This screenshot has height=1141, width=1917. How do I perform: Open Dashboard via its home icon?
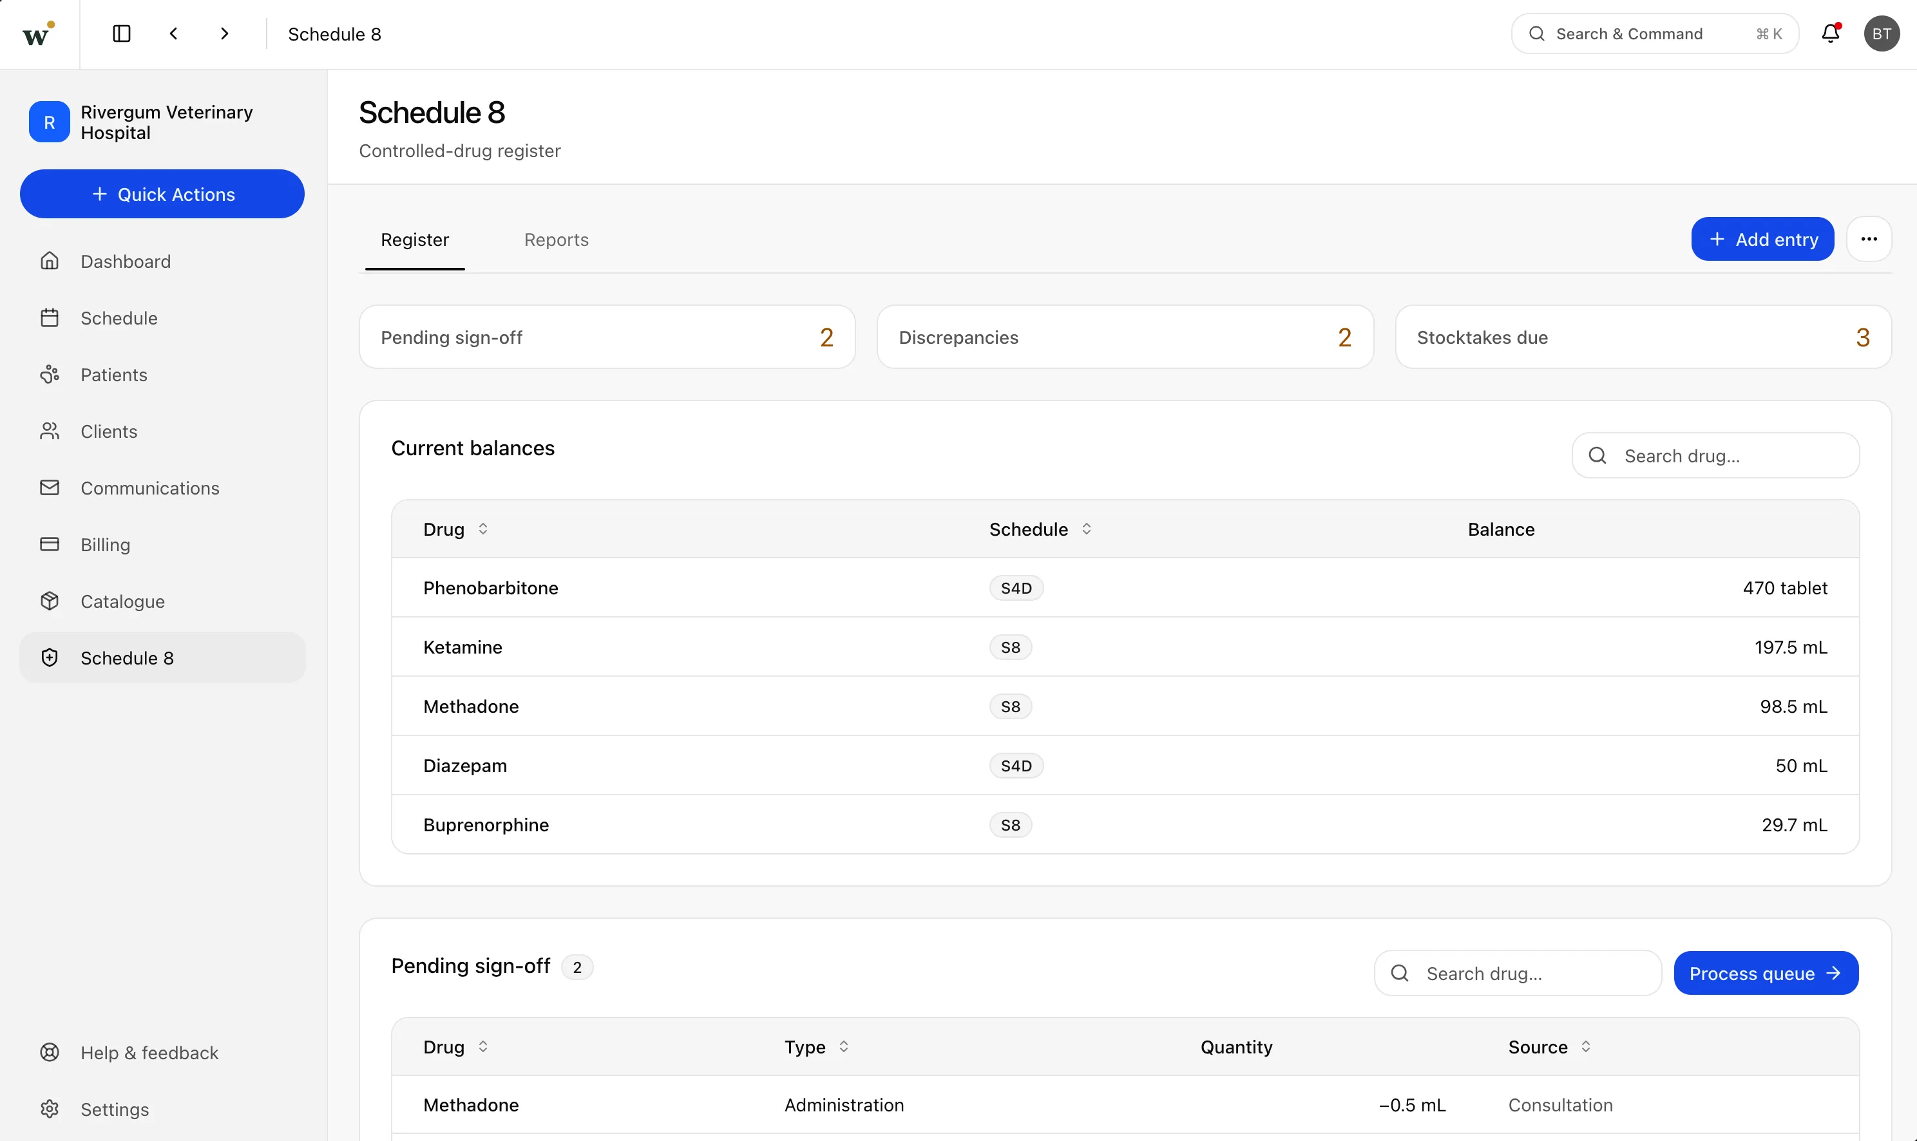coord(50,261)
